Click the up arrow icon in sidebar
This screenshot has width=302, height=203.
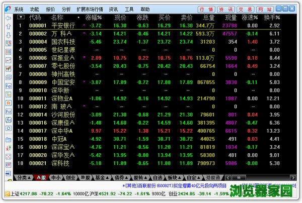pos(9,27)
